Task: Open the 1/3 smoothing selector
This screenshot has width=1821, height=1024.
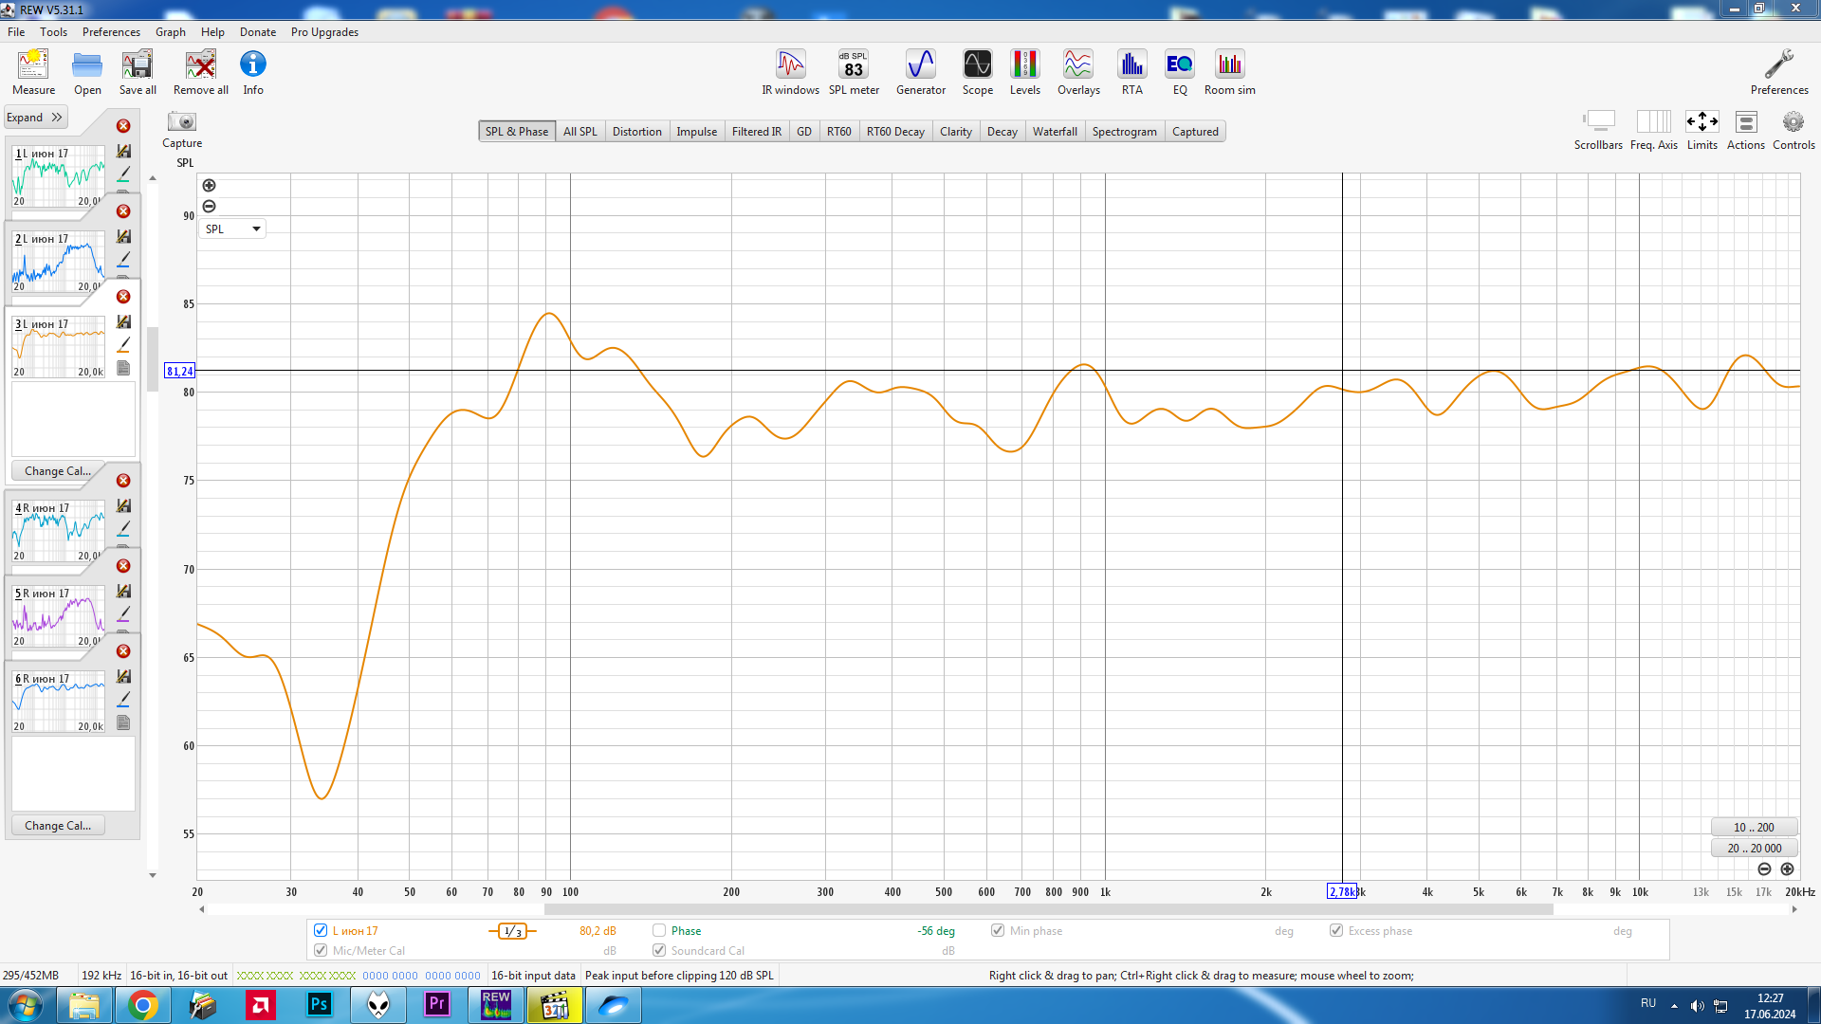Action: click(x=512, y=931)
